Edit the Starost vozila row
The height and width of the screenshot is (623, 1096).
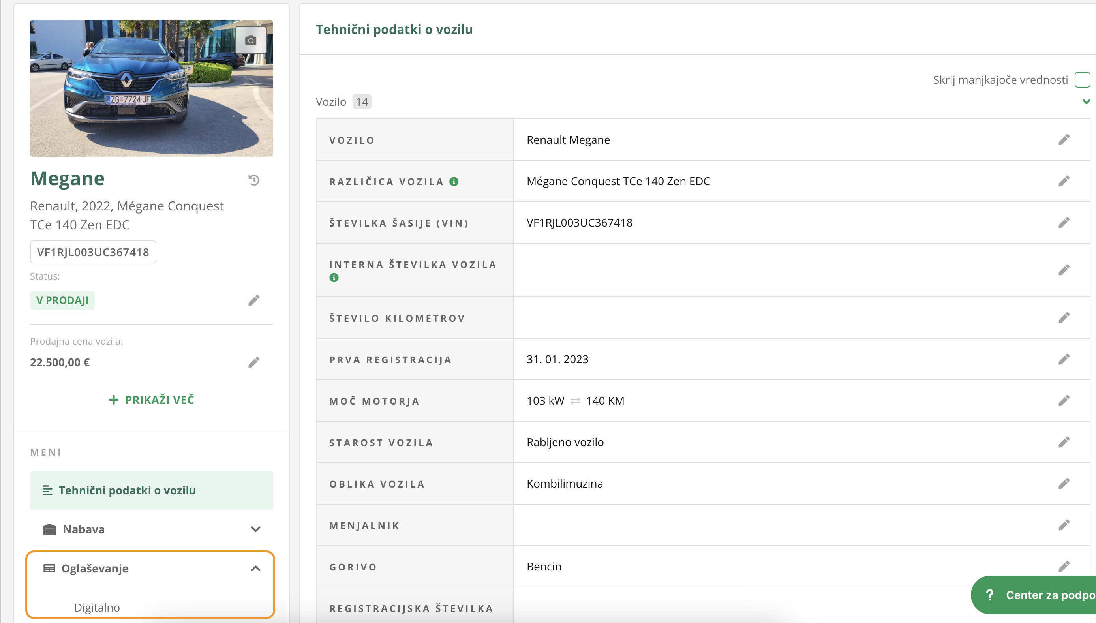pyautogui.click(x=1064, y=442)
